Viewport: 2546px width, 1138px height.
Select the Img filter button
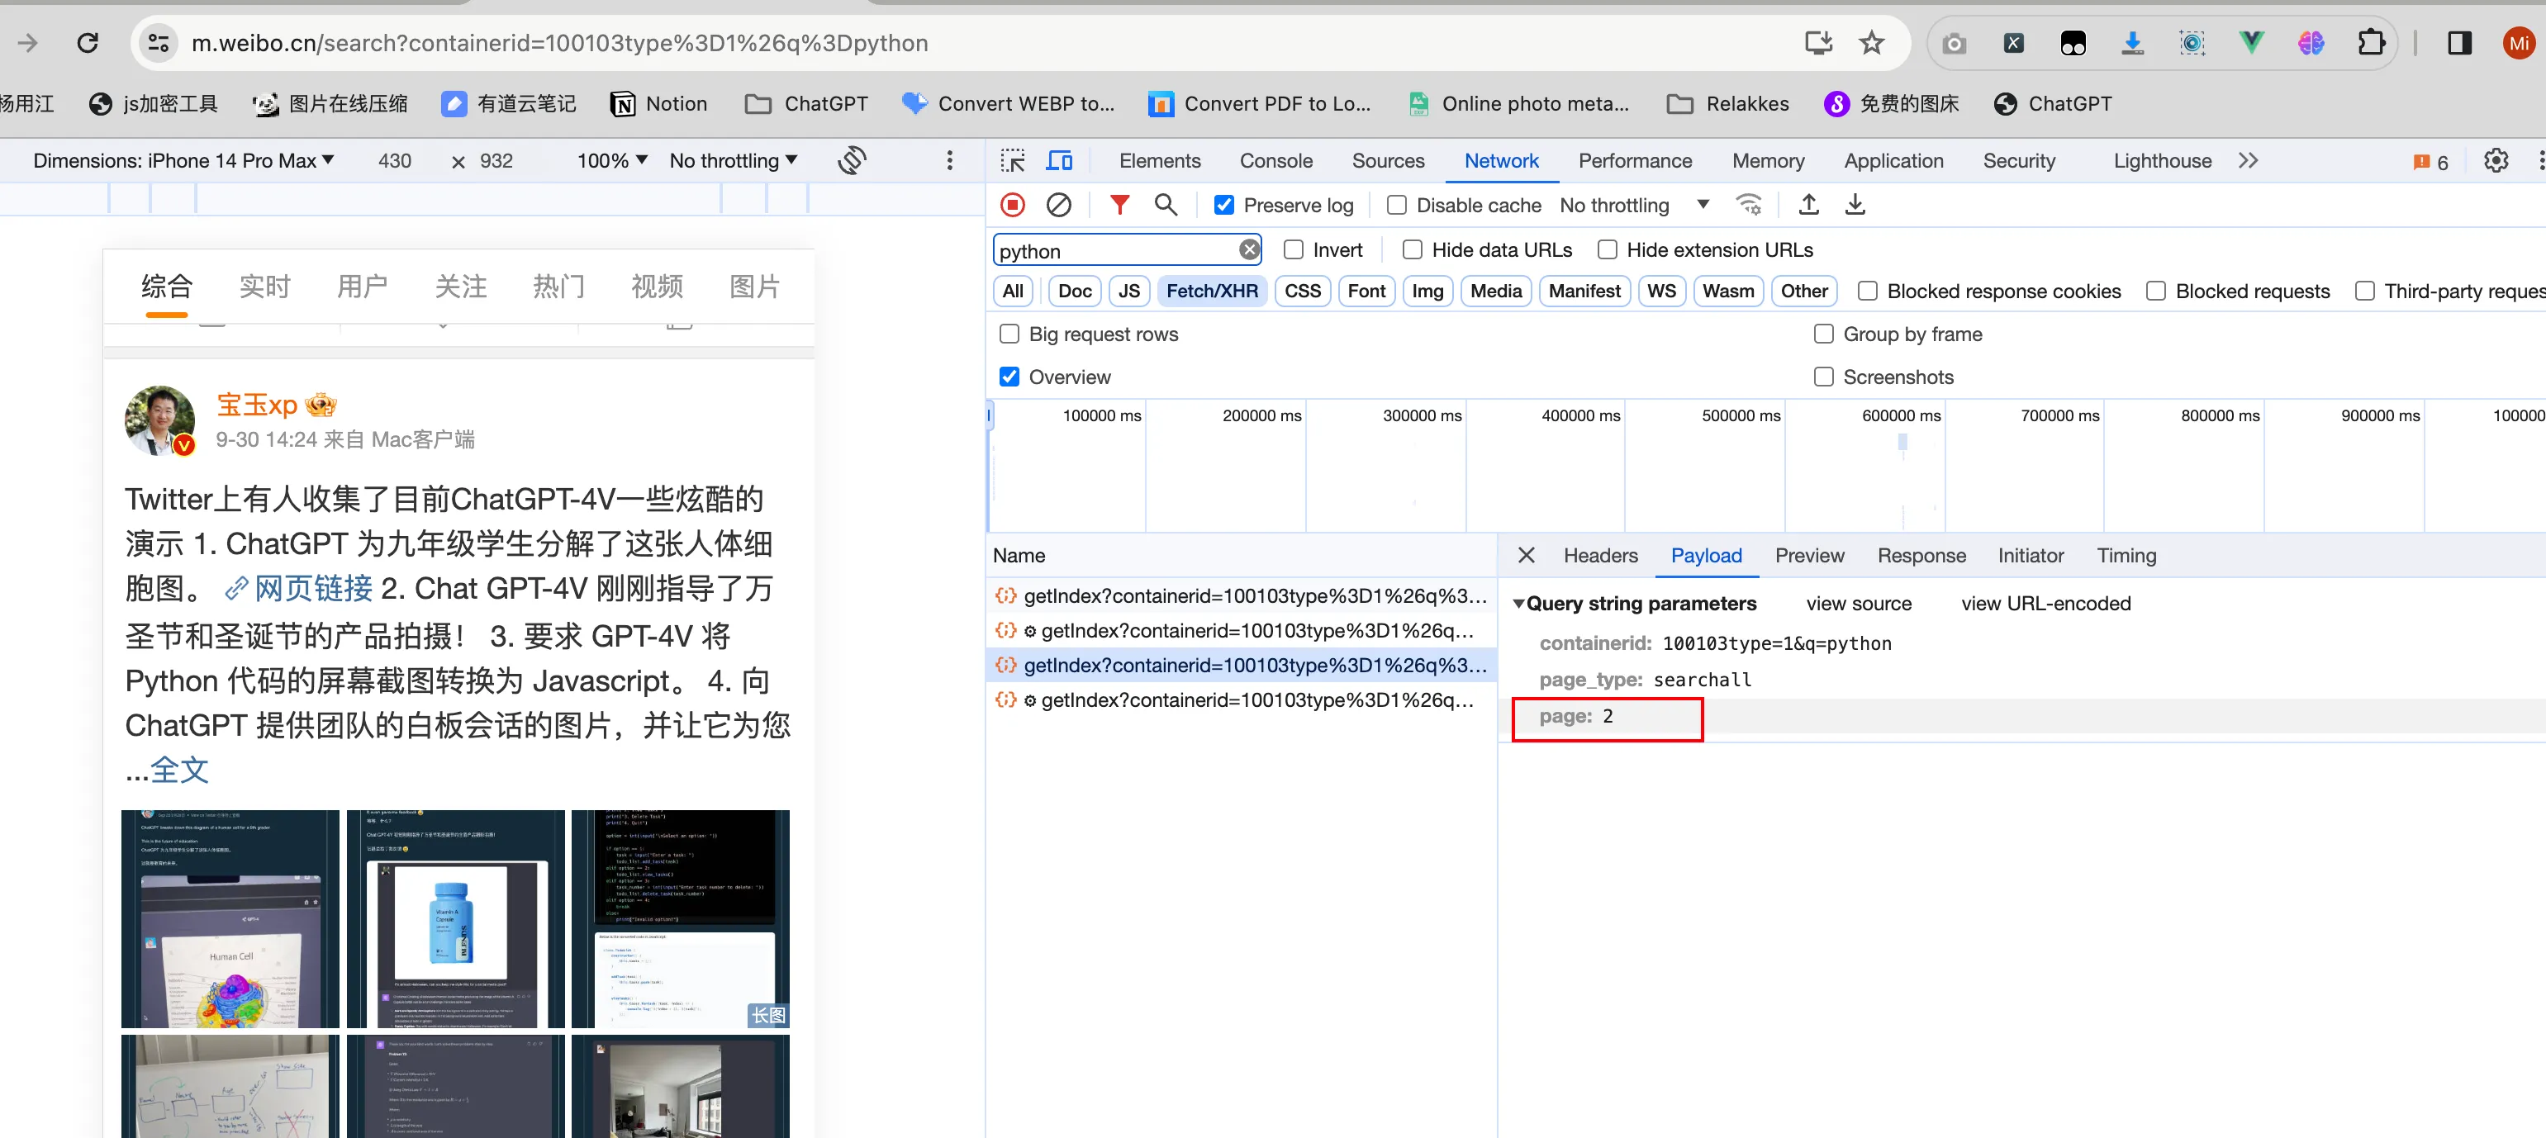pos(1426,291)
